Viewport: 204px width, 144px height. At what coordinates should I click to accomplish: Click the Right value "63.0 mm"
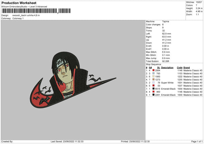[x=167, y=37]
